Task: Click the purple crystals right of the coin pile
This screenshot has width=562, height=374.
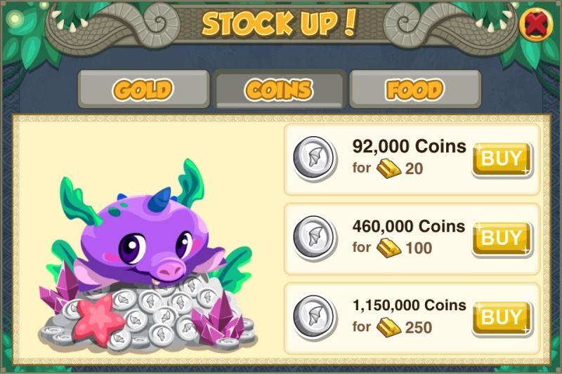Action: (x=218, y=316)
